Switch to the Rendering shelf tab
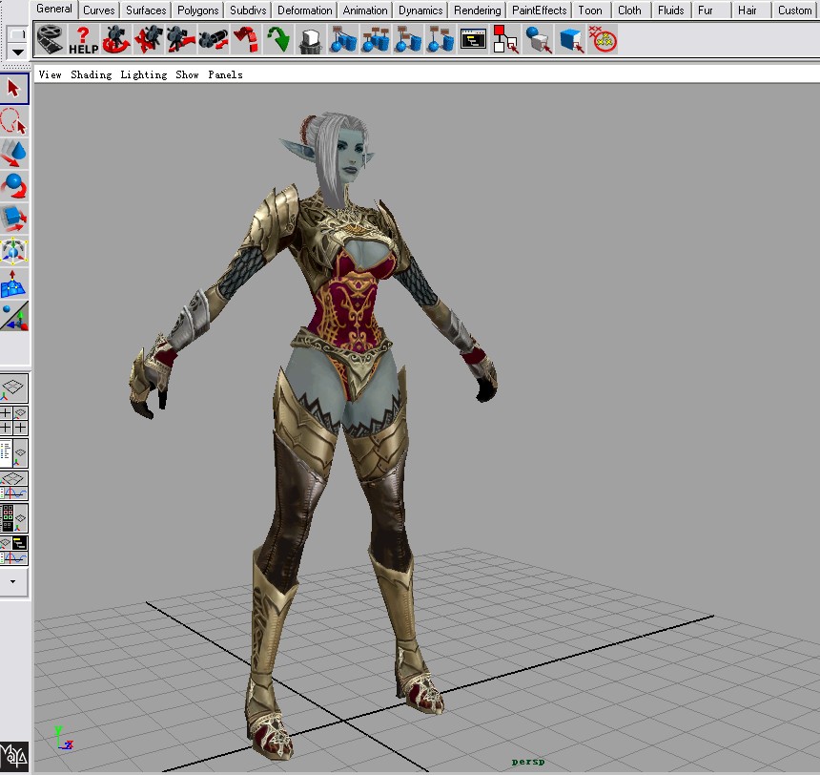Viewport: 820px width, 775px height. click(x=478, y=10)
